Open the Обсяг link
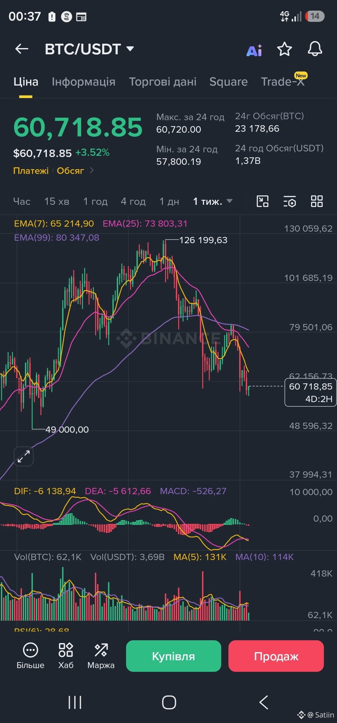The image size is (337, 723). click(x=70, y=171)
